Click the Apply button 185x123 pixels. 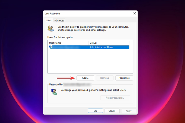point(129,111)
